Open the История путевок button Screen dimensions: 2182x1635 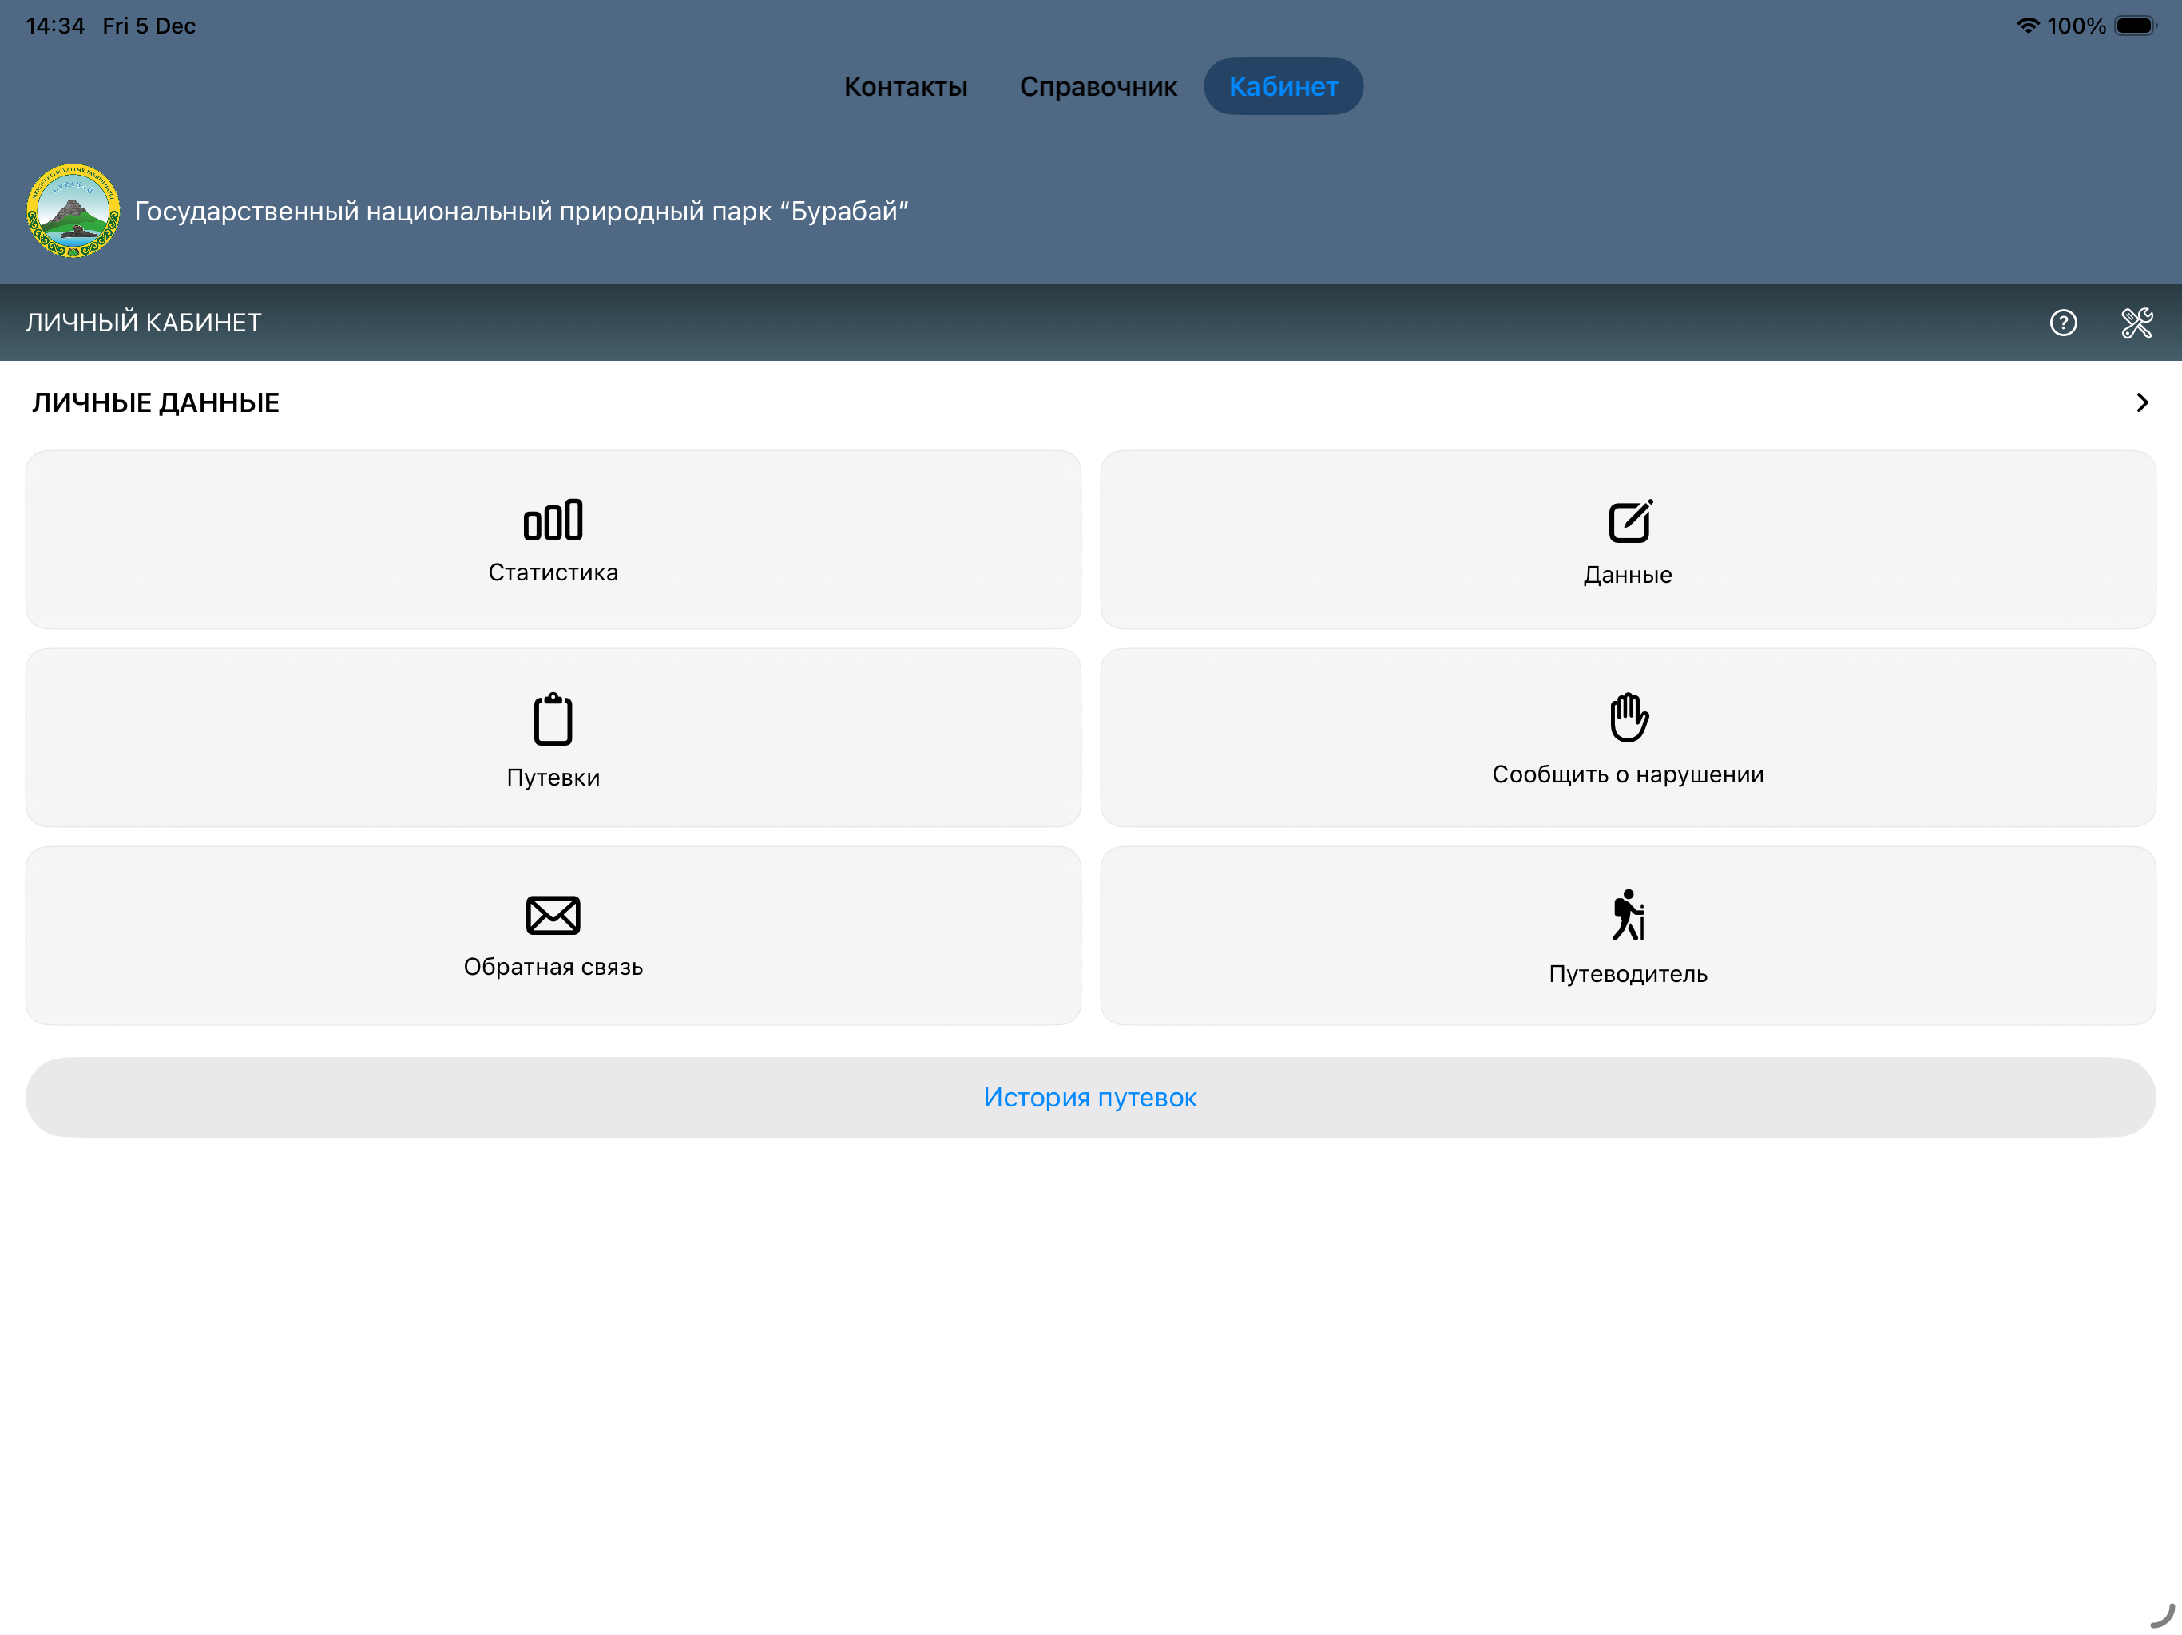coord(1091,1097)
